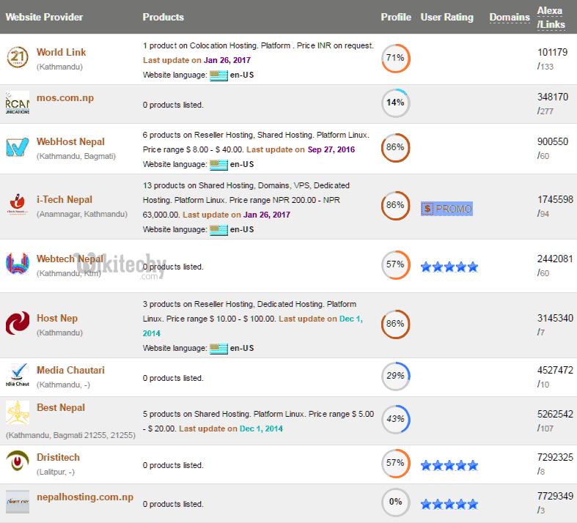Open the Webtech Nepal provider link
Viewport: 577px width, 523px height.
[70, 259]
